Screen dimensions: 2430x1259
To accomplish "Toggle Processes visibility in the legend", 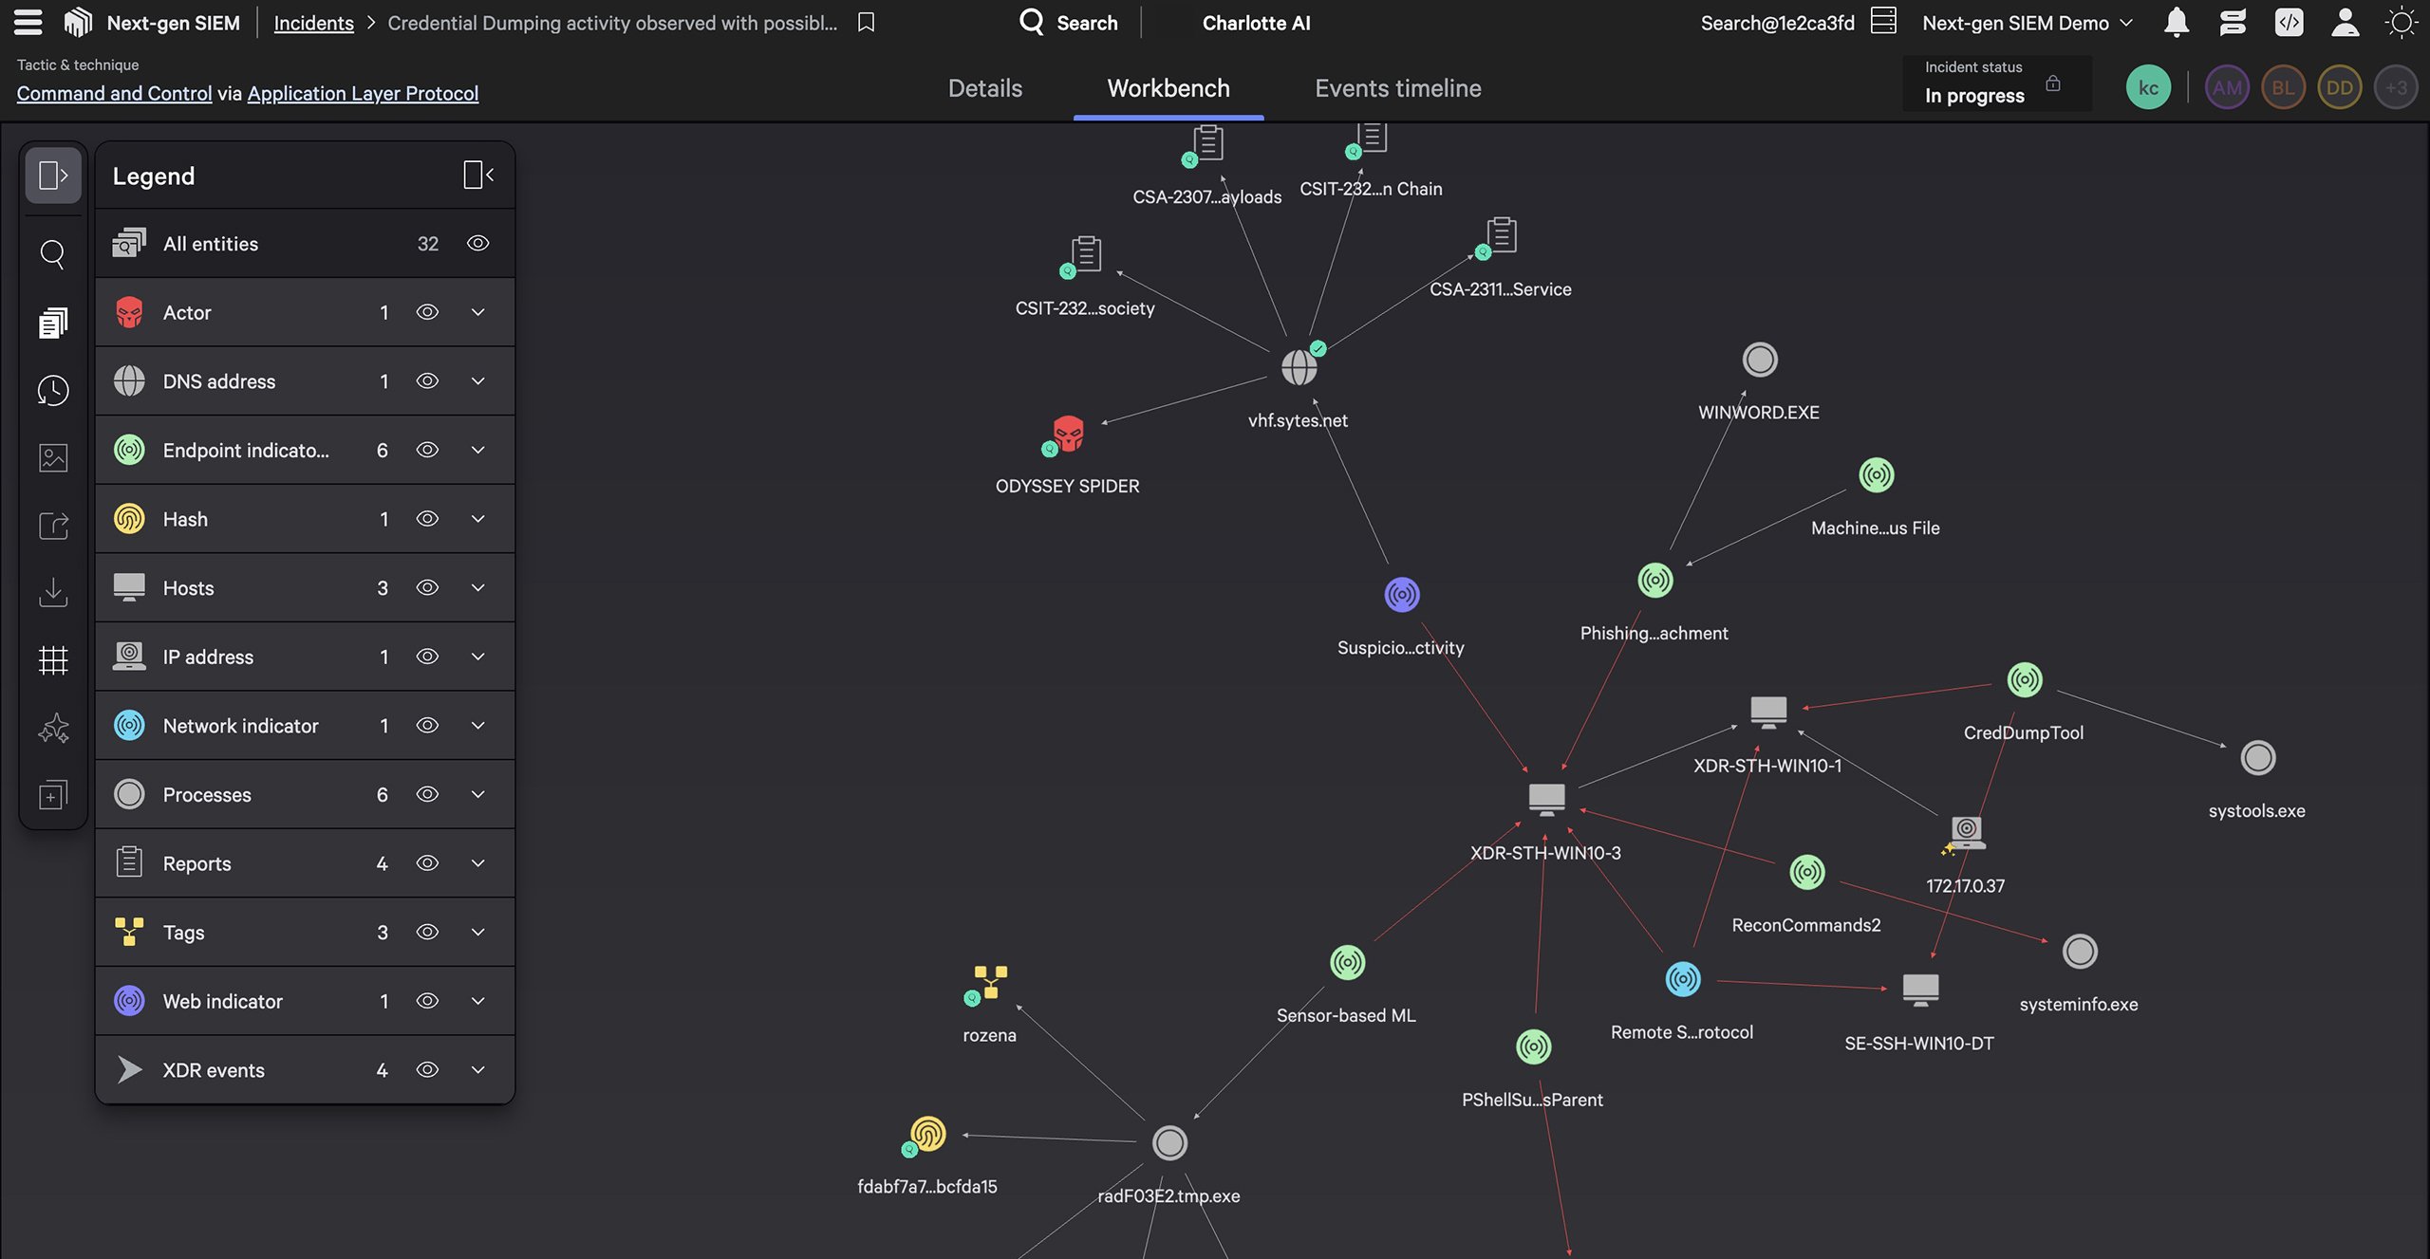I will tap(428, 794).
